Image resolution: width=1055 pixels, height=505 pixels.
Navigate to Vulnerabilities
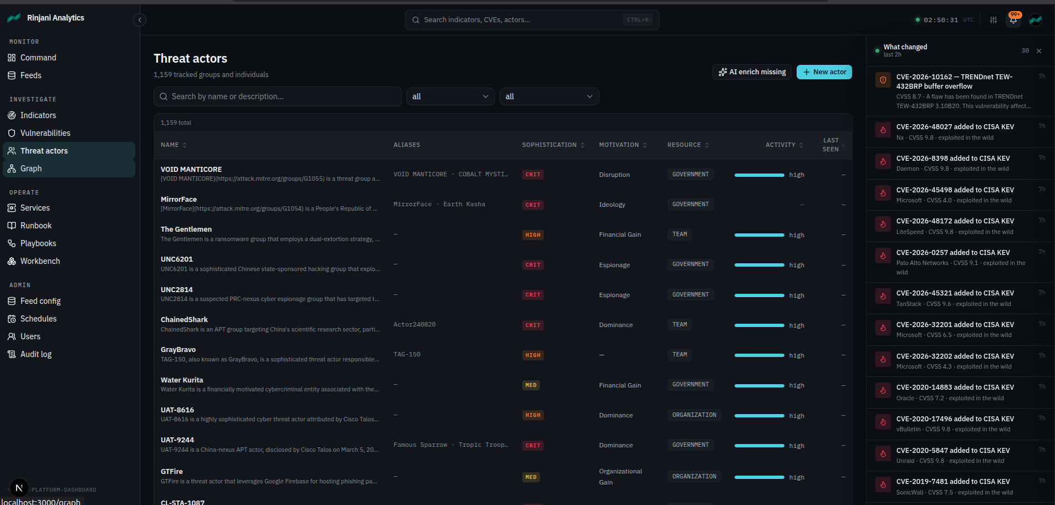pyautogui.click(x=69, y=133)
